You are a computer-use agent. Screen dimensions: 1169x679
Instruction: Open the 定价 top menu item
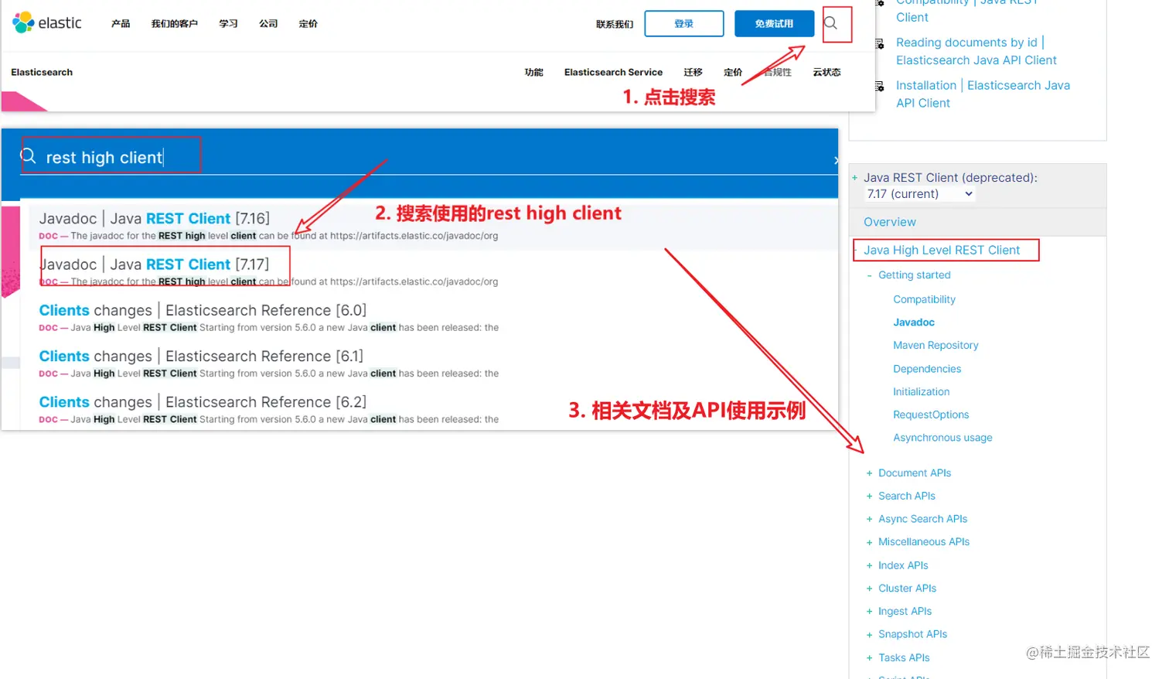point(308,24)
